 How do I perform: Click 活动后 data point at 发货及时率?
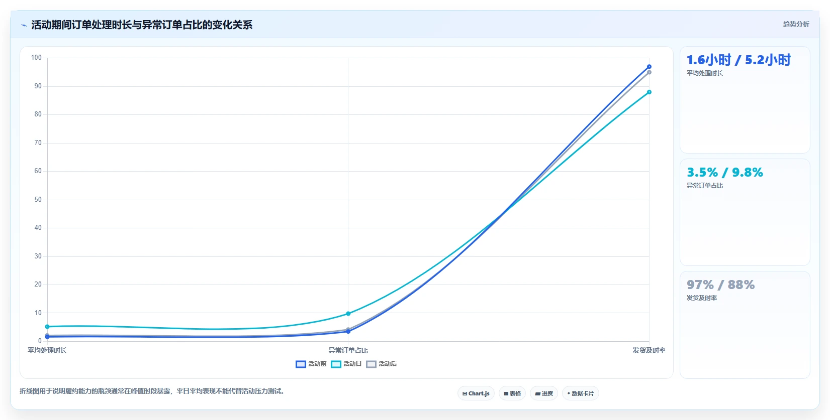click(649, 72)
